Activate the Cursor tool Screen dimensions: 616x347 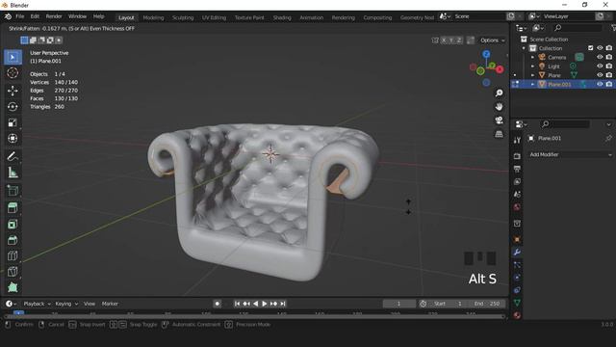pyautogui.click(x=13, y=73)
